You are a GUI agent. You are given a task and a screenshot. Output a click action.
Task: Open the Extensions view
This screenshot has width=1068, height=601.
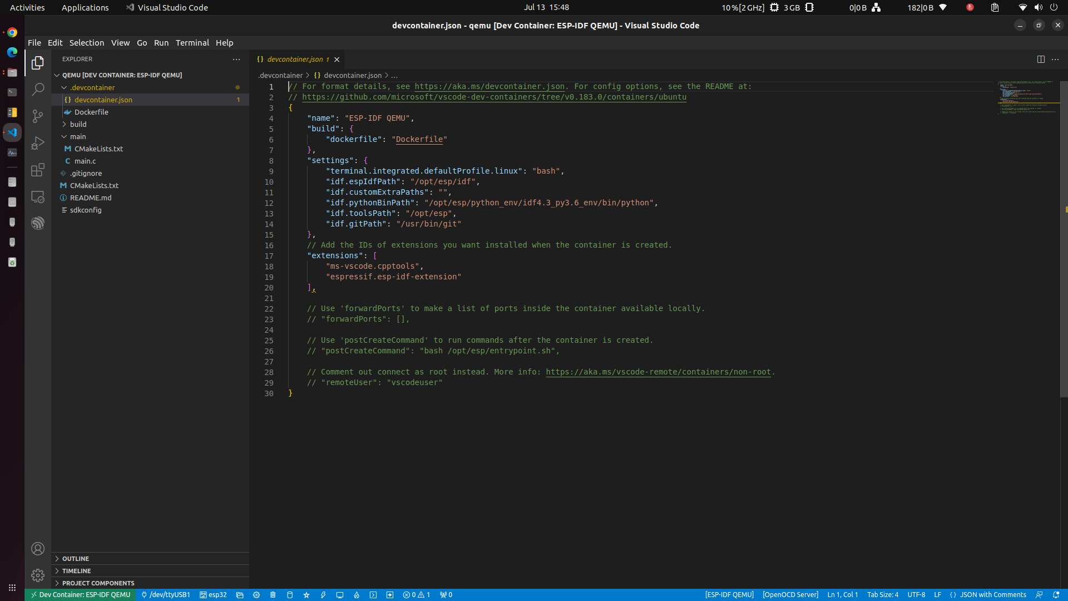[37, 170]
